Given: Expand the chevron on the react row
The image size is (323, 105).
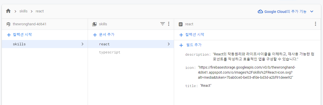Looking at the screenshot, I should click(168, 44).
